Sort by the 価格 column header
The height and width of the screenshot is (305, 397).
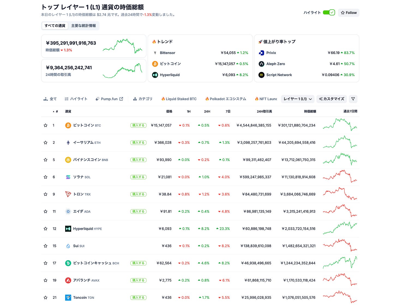tap(169, 111)
